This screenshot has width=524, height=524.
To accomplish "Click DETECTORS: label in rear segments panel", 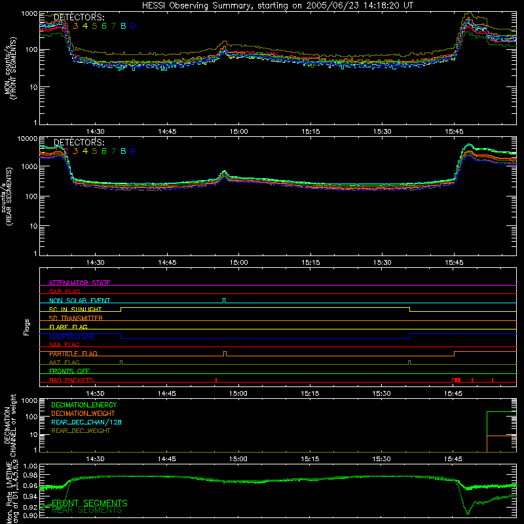I will coord(79,143).
